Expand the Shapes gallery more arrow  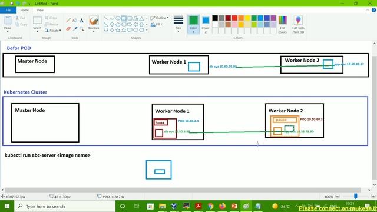click(147, 30)
